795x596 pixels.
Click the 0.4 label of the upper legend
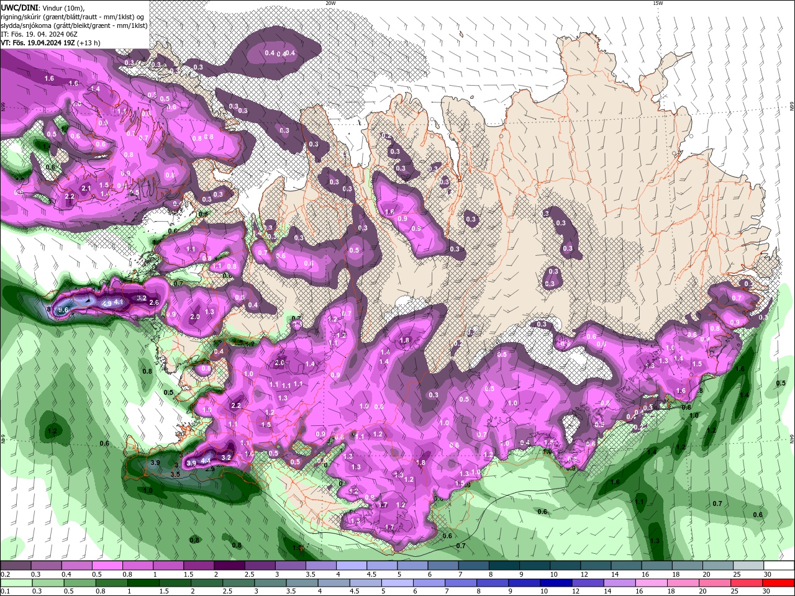click(x=66, y=574)
